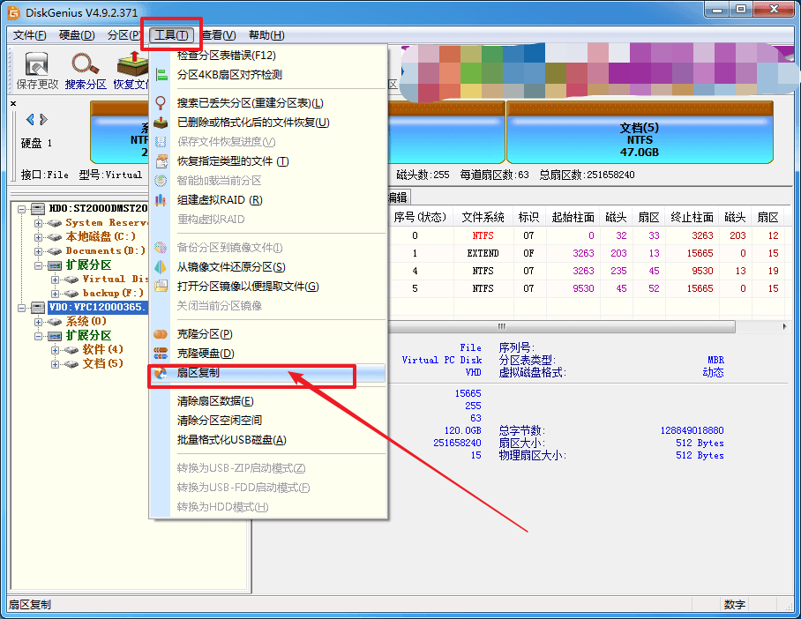Screen dimensions: 801x619
Task: Collapse the first 扩展分区 node under HD0
Action: [x=38, y=265]
